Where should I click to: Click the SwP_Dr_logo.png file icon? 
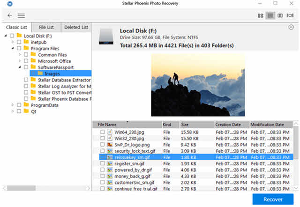pyautogui.click(x=110, y=145)
